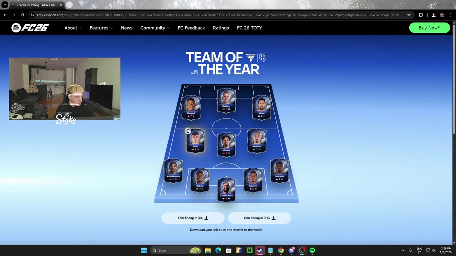The image size is (456, 256).
Task: Open OBS Studio from the taskbar
Action: [x=302, y=250]
